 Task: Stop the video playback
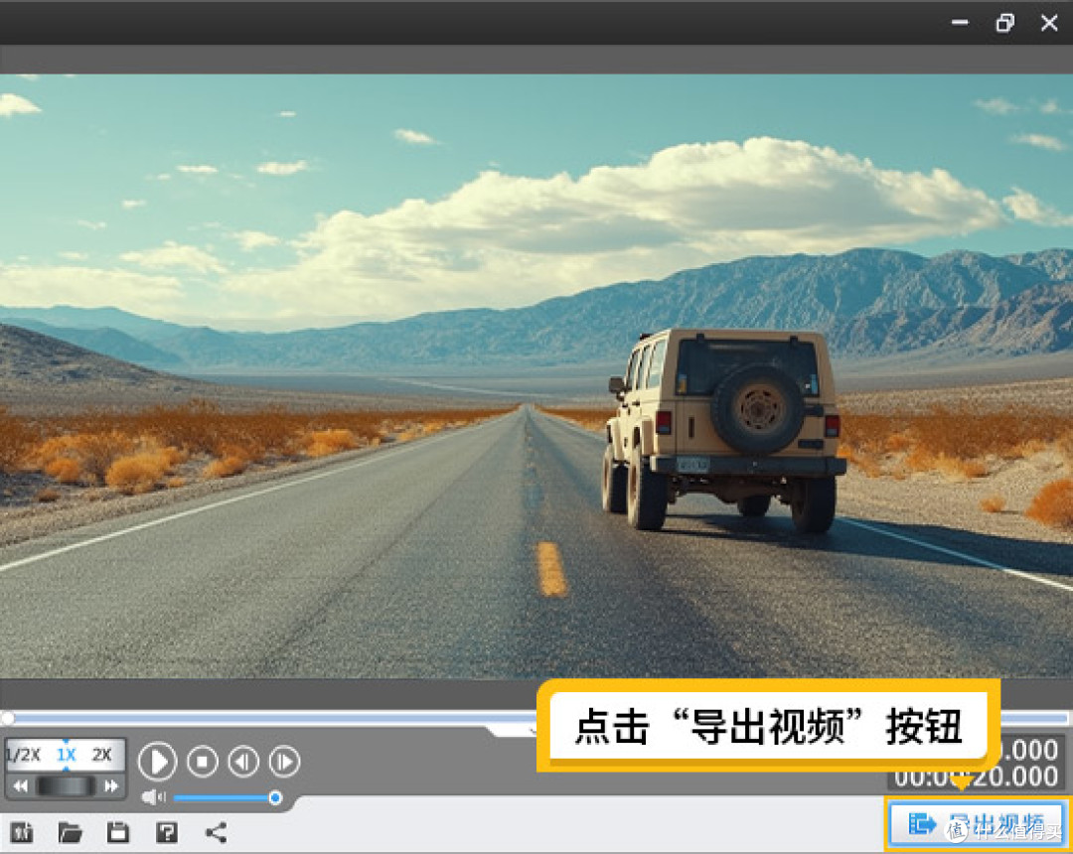(202, 761)
